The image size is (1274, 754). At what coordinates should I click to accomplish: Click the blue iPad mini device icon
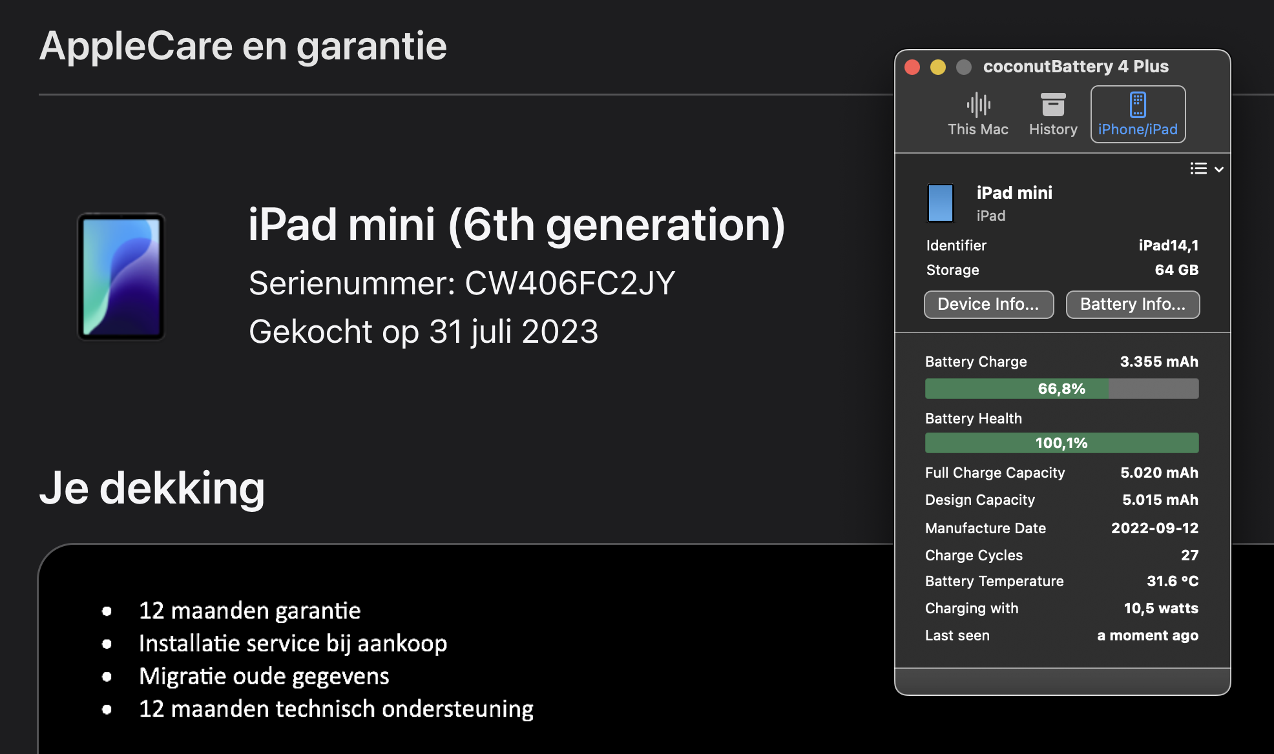coord(941,203)
